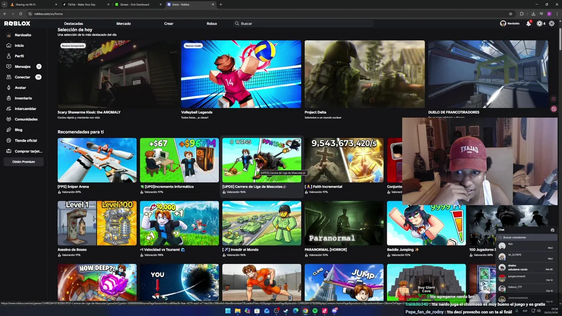Image resolution: width=562 pixels, height=316 pixels.
Task: Switch to the Stream - Kick Dashboard tab
Action: point(138,4)
